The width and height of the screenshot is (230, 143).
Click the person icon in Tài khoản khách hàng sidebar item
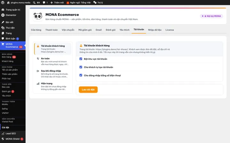tap(38, 46)
